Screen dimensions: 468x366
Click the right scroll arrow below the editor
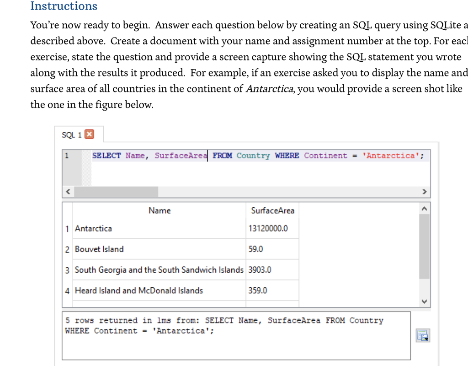point(424,191)
